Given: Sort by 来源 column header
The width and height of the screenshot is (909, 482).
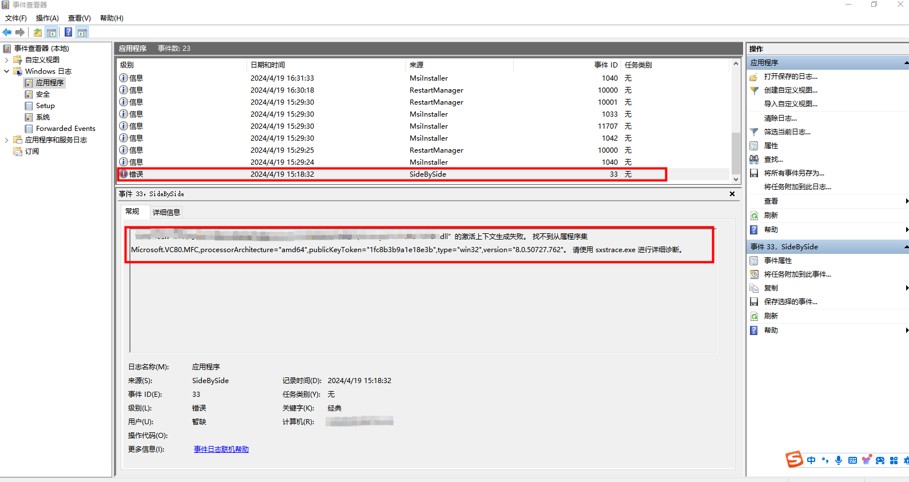Looking at the screenshot, I should [459, 65].
